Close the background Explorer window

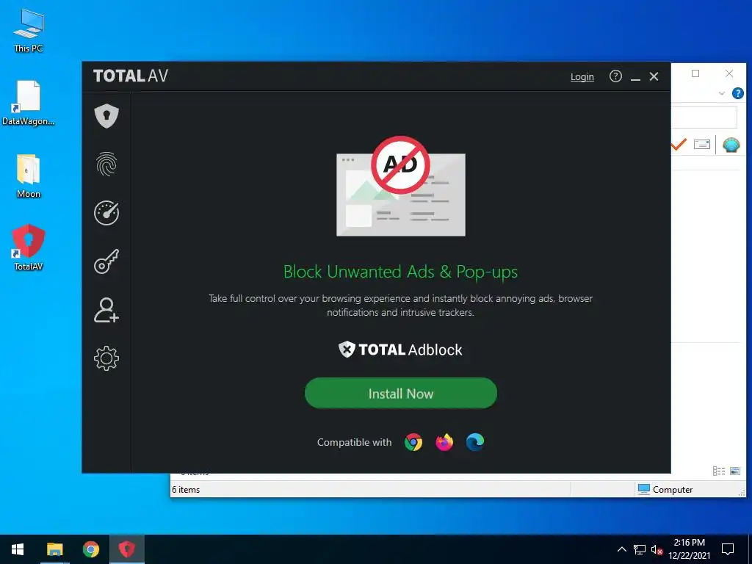729,73
